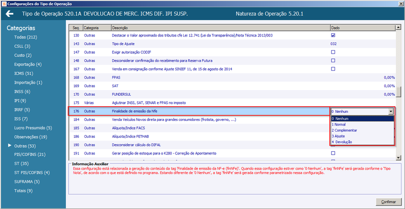Click the Informação Auxiliar text box
This screenshot has height=209, width=405.
point(235,179)
